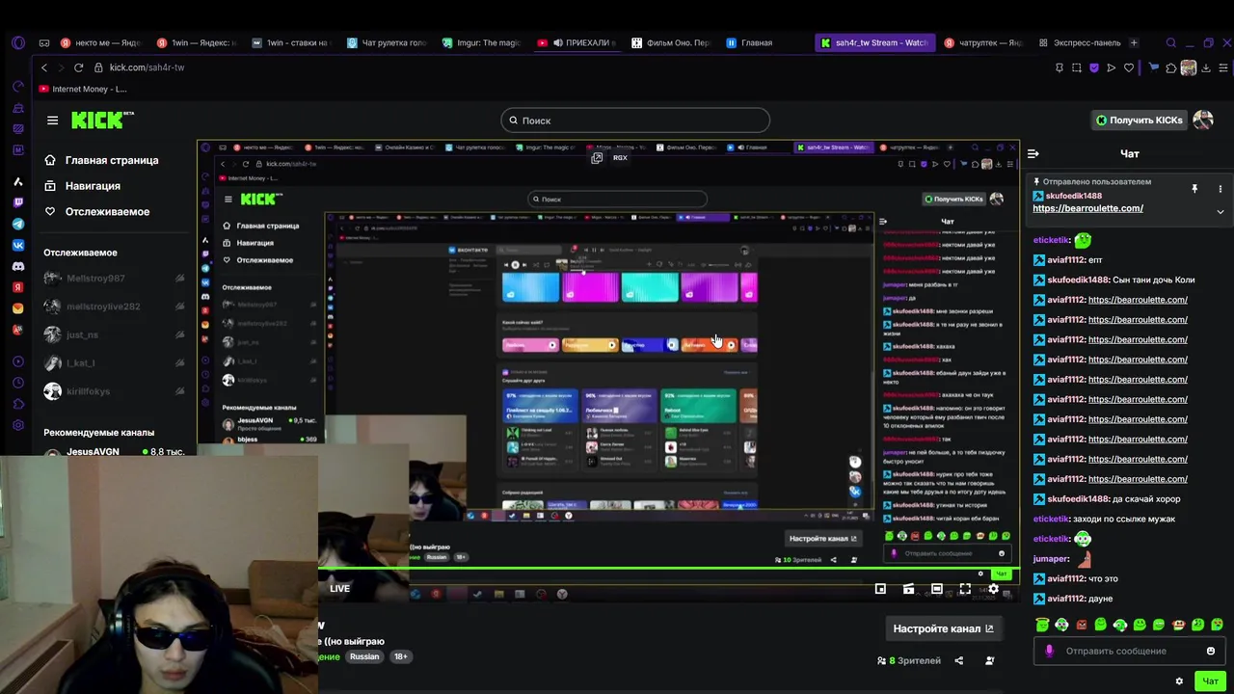The image size is (1234, 694).
Task: Switch to Фильм Оно browser tab
Action: click(x=672, y=42)
